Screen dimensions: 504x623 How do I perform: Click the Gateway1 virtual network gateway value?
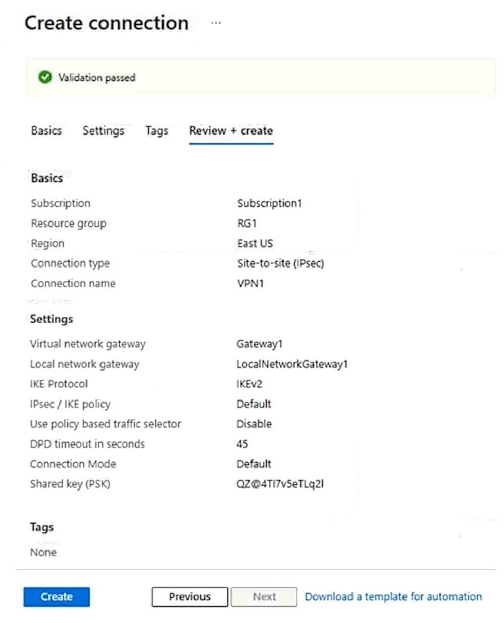(x=260, y=344)
